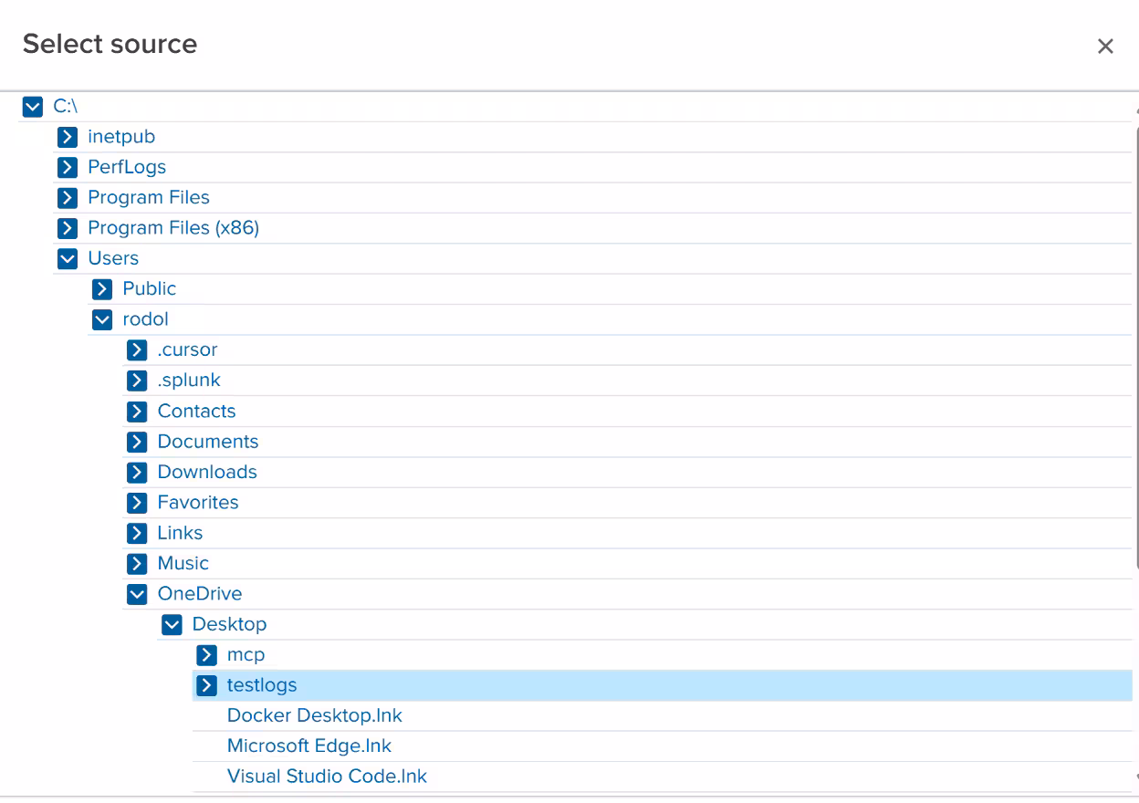
Task: Expand the Public folder
Action: [100, 288]
